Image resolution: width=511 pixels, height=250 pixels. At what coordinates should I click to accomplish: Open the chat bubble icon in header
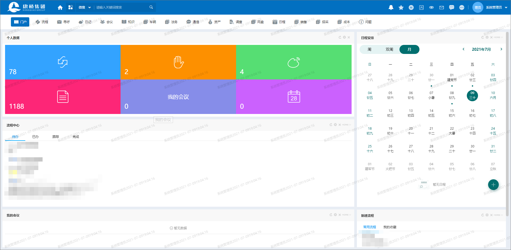(452, 7)
